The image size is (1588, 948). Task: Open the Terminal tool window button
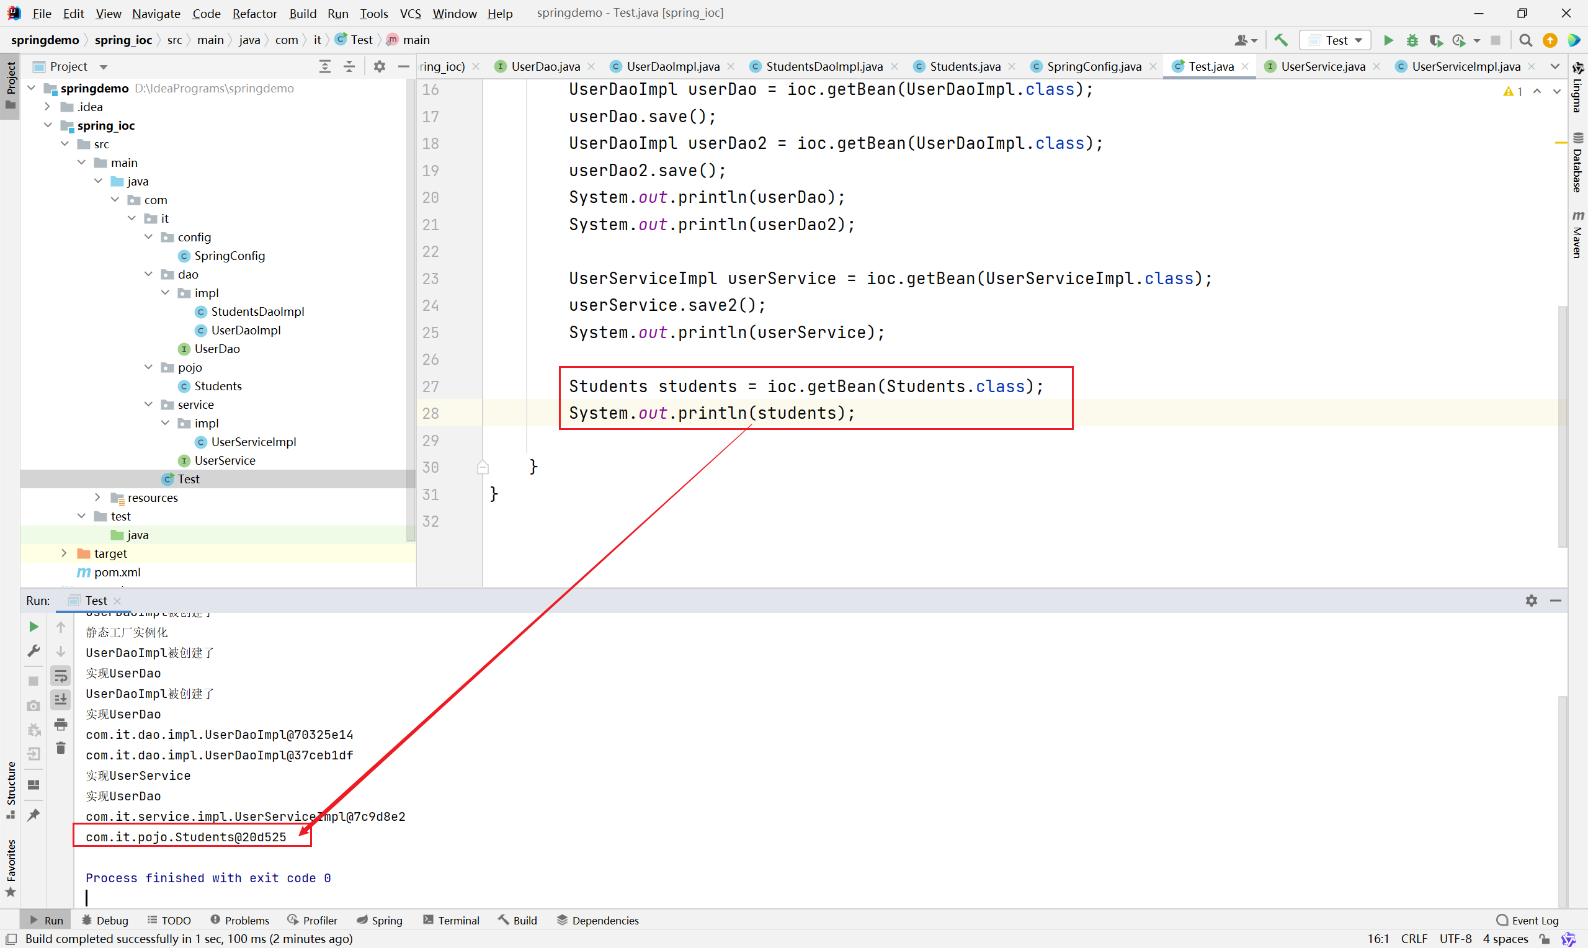tap(451, 920)
